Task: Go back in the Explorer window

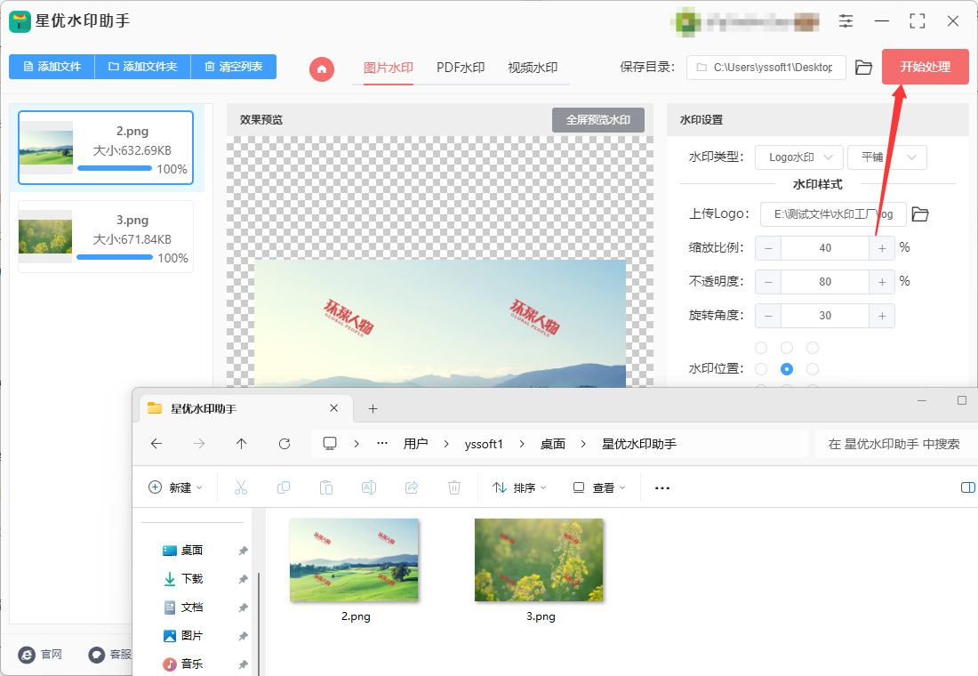Action: pos(156,444)
